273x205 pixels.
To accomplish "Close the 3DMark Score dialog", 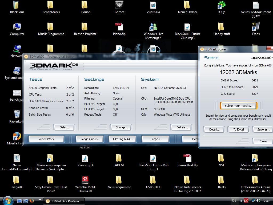I will (263, 141).
